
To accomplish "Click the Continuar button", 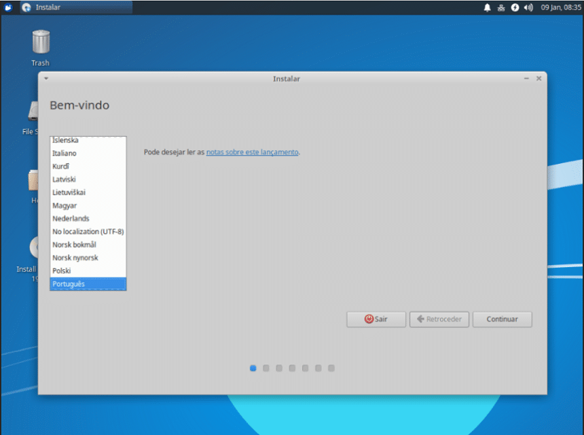I will click(x=502, y=319).
